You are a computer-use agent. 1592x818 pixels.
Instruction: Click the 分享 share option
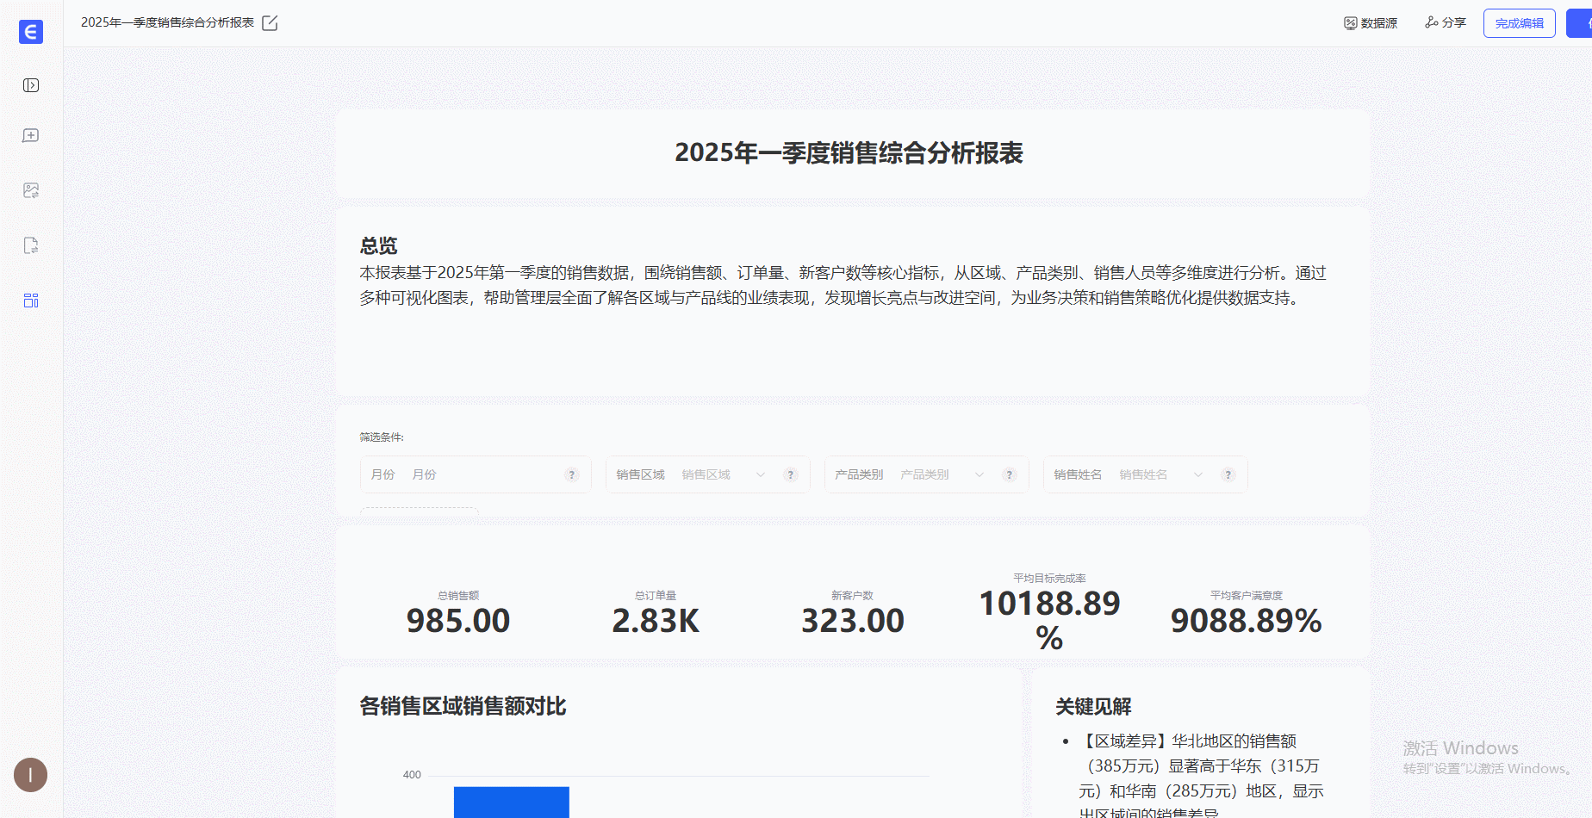[1446, 23]
